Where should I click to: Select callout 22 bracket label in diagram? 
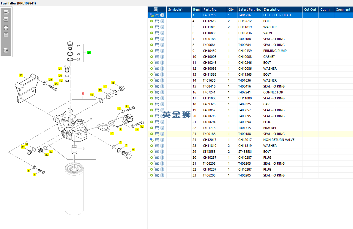pos(21,75)
